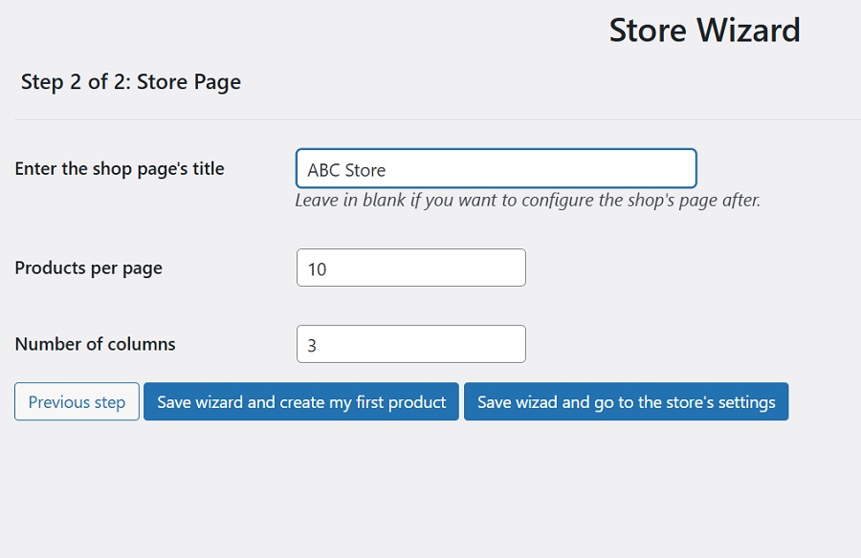Save wizard and create my first product

point(301,401)
